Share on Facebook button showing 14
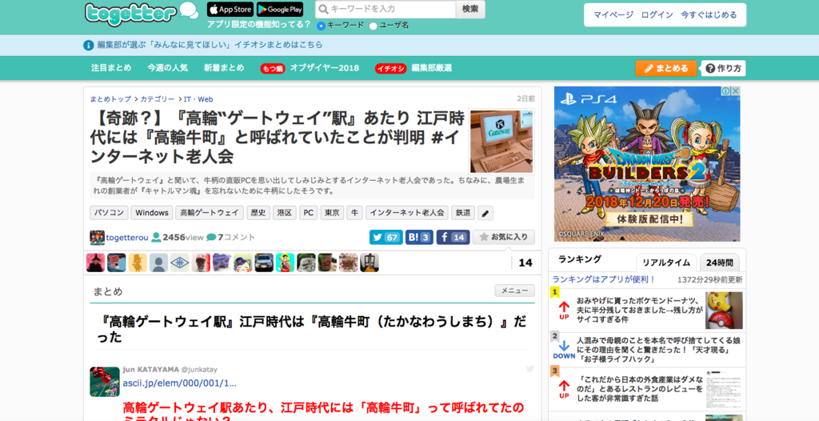819x421 pixels. (x=453, y=238)
